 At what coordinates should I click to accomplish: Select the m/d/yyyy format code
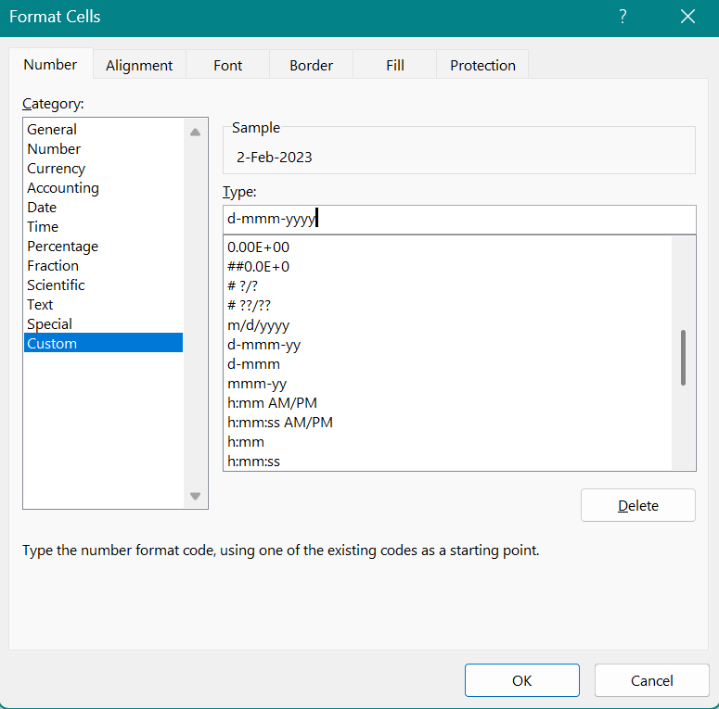[447, 325]
